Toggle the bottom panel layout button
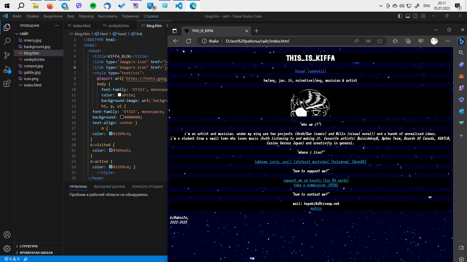This screenshot has height=262, width=467. coord(408,16)
